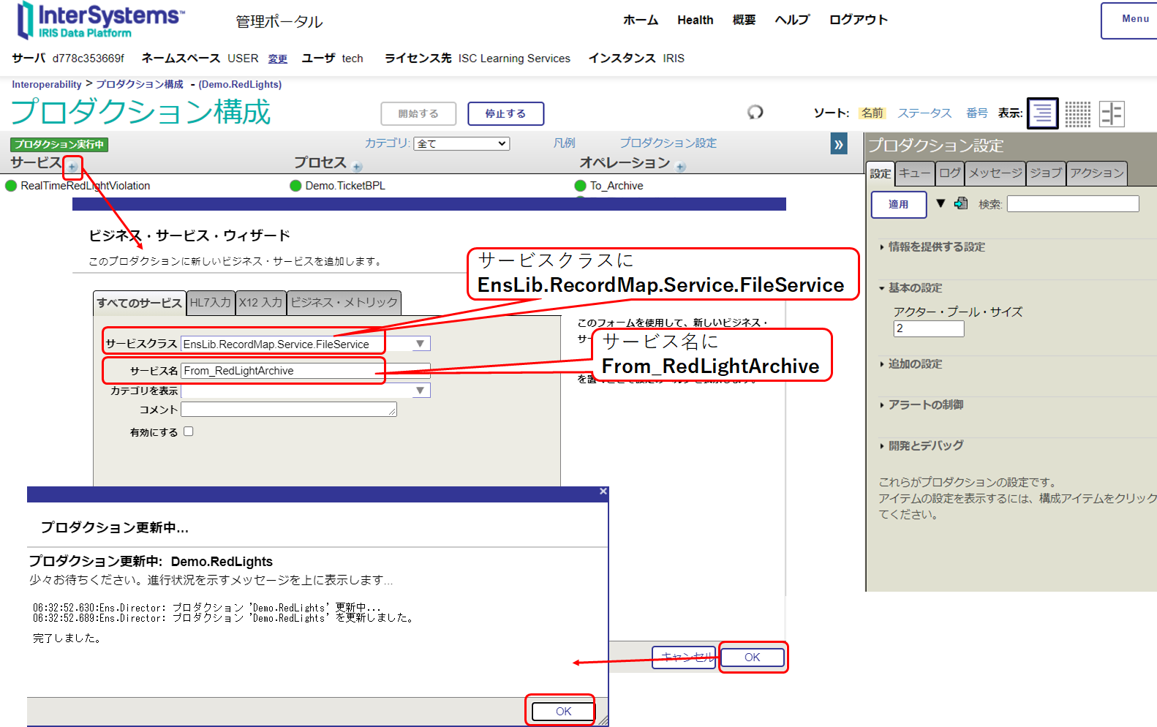The width and height of the screenshot is (1157, 727).
Task: Add a new process with the プロセス plus icon
Action: 357,167
